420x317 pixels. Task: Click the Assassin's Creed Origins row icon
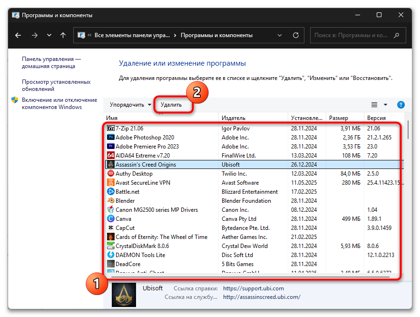[111, 165]
